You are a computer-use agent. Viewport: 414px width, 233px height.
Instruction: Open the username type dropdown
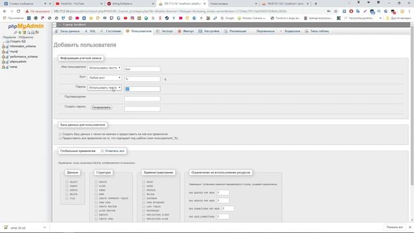click(x=105, y=68)
